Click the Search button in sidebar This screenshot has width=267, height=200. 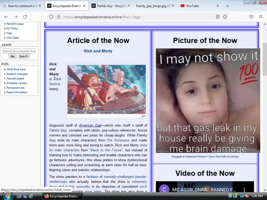24,56
